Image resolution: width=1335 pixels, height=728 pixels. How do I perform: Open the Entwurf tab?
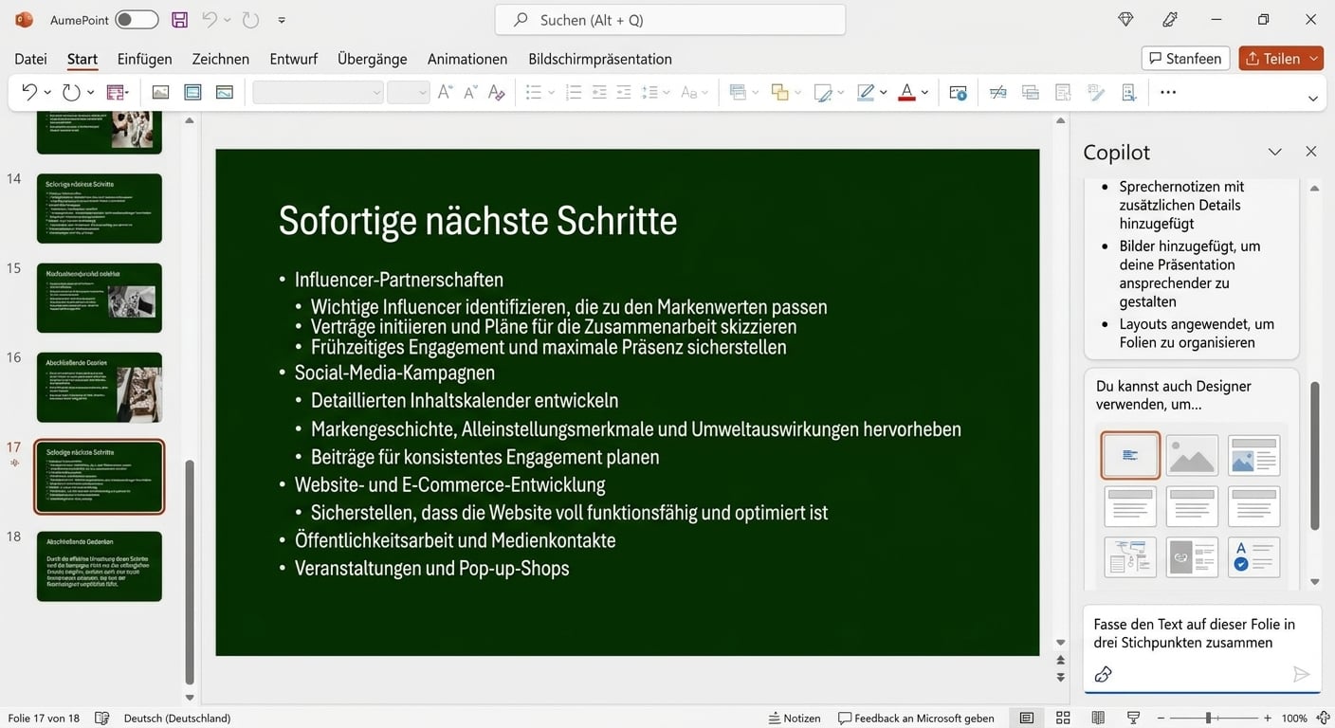coord(293,59)
